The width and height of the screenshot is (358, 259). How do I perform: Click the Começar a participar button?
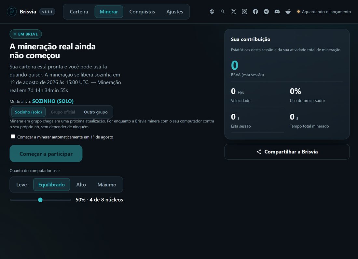click(x=46, y=154)
